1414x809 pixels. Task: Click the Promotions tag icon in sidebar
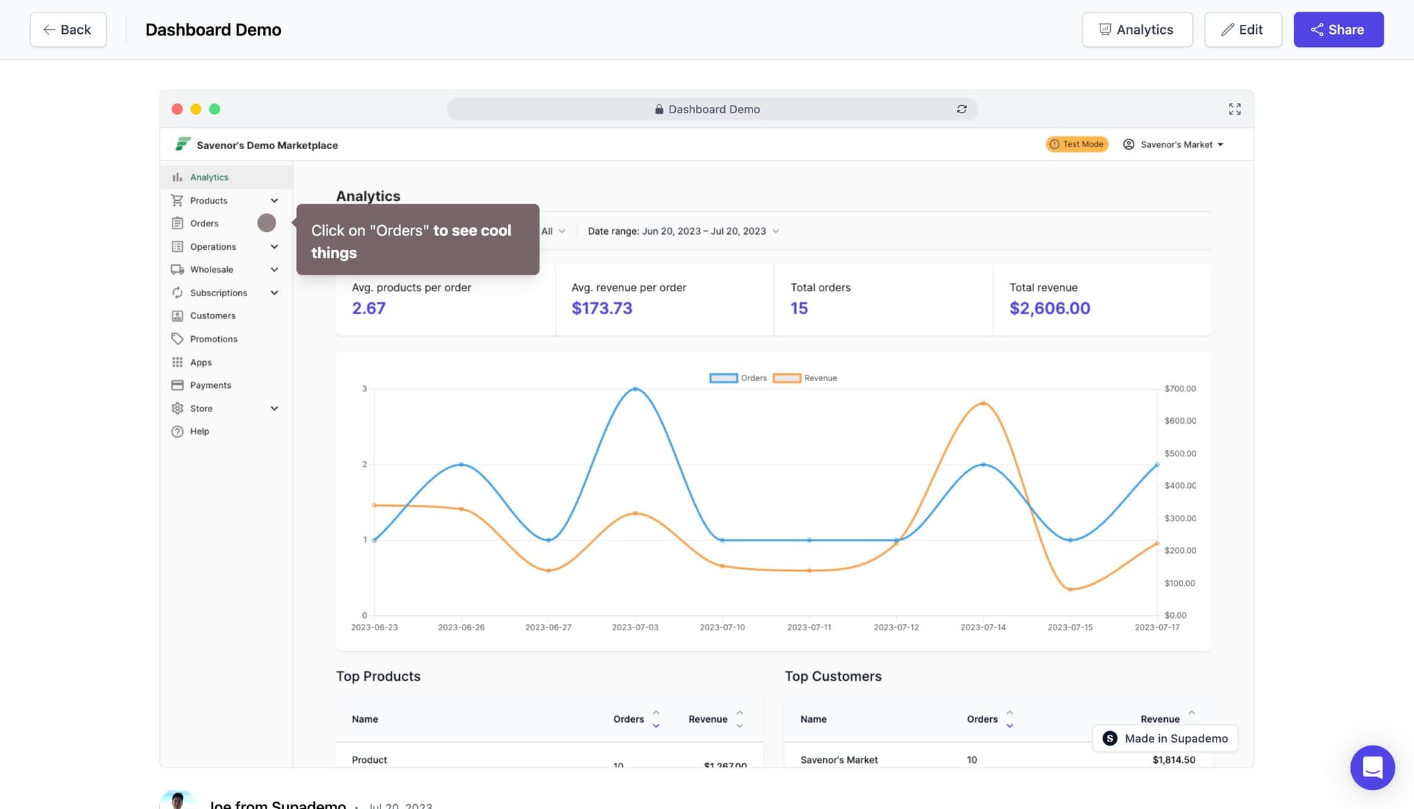[177, 339]
